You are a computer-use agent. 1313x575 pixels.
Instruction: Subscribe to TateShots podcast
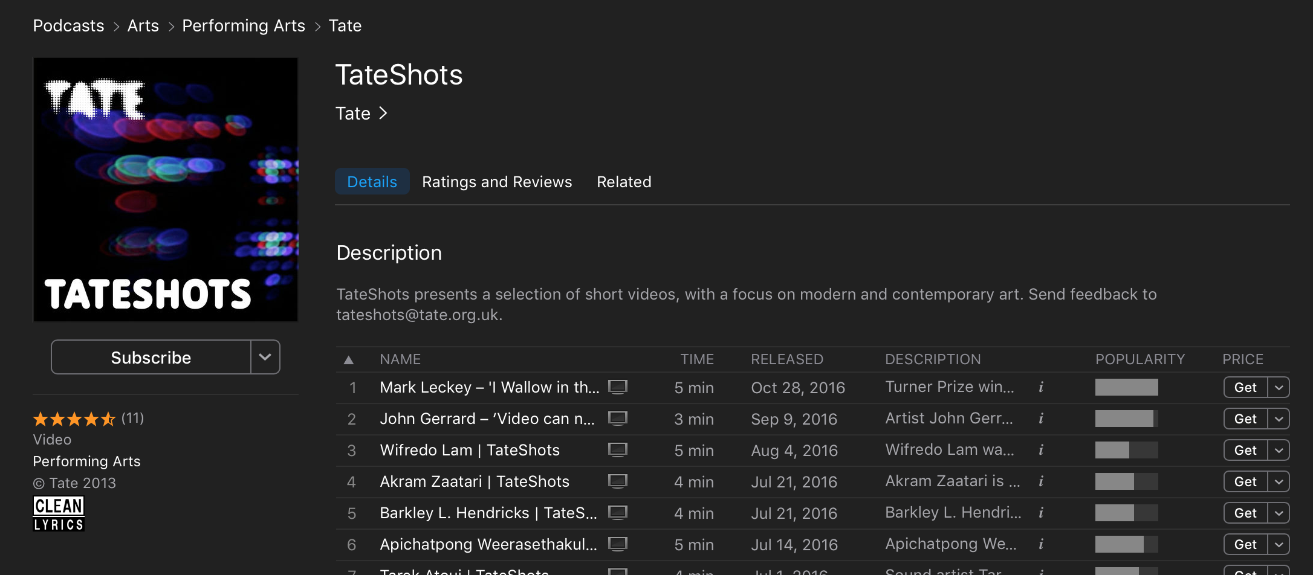click(151, 357)
